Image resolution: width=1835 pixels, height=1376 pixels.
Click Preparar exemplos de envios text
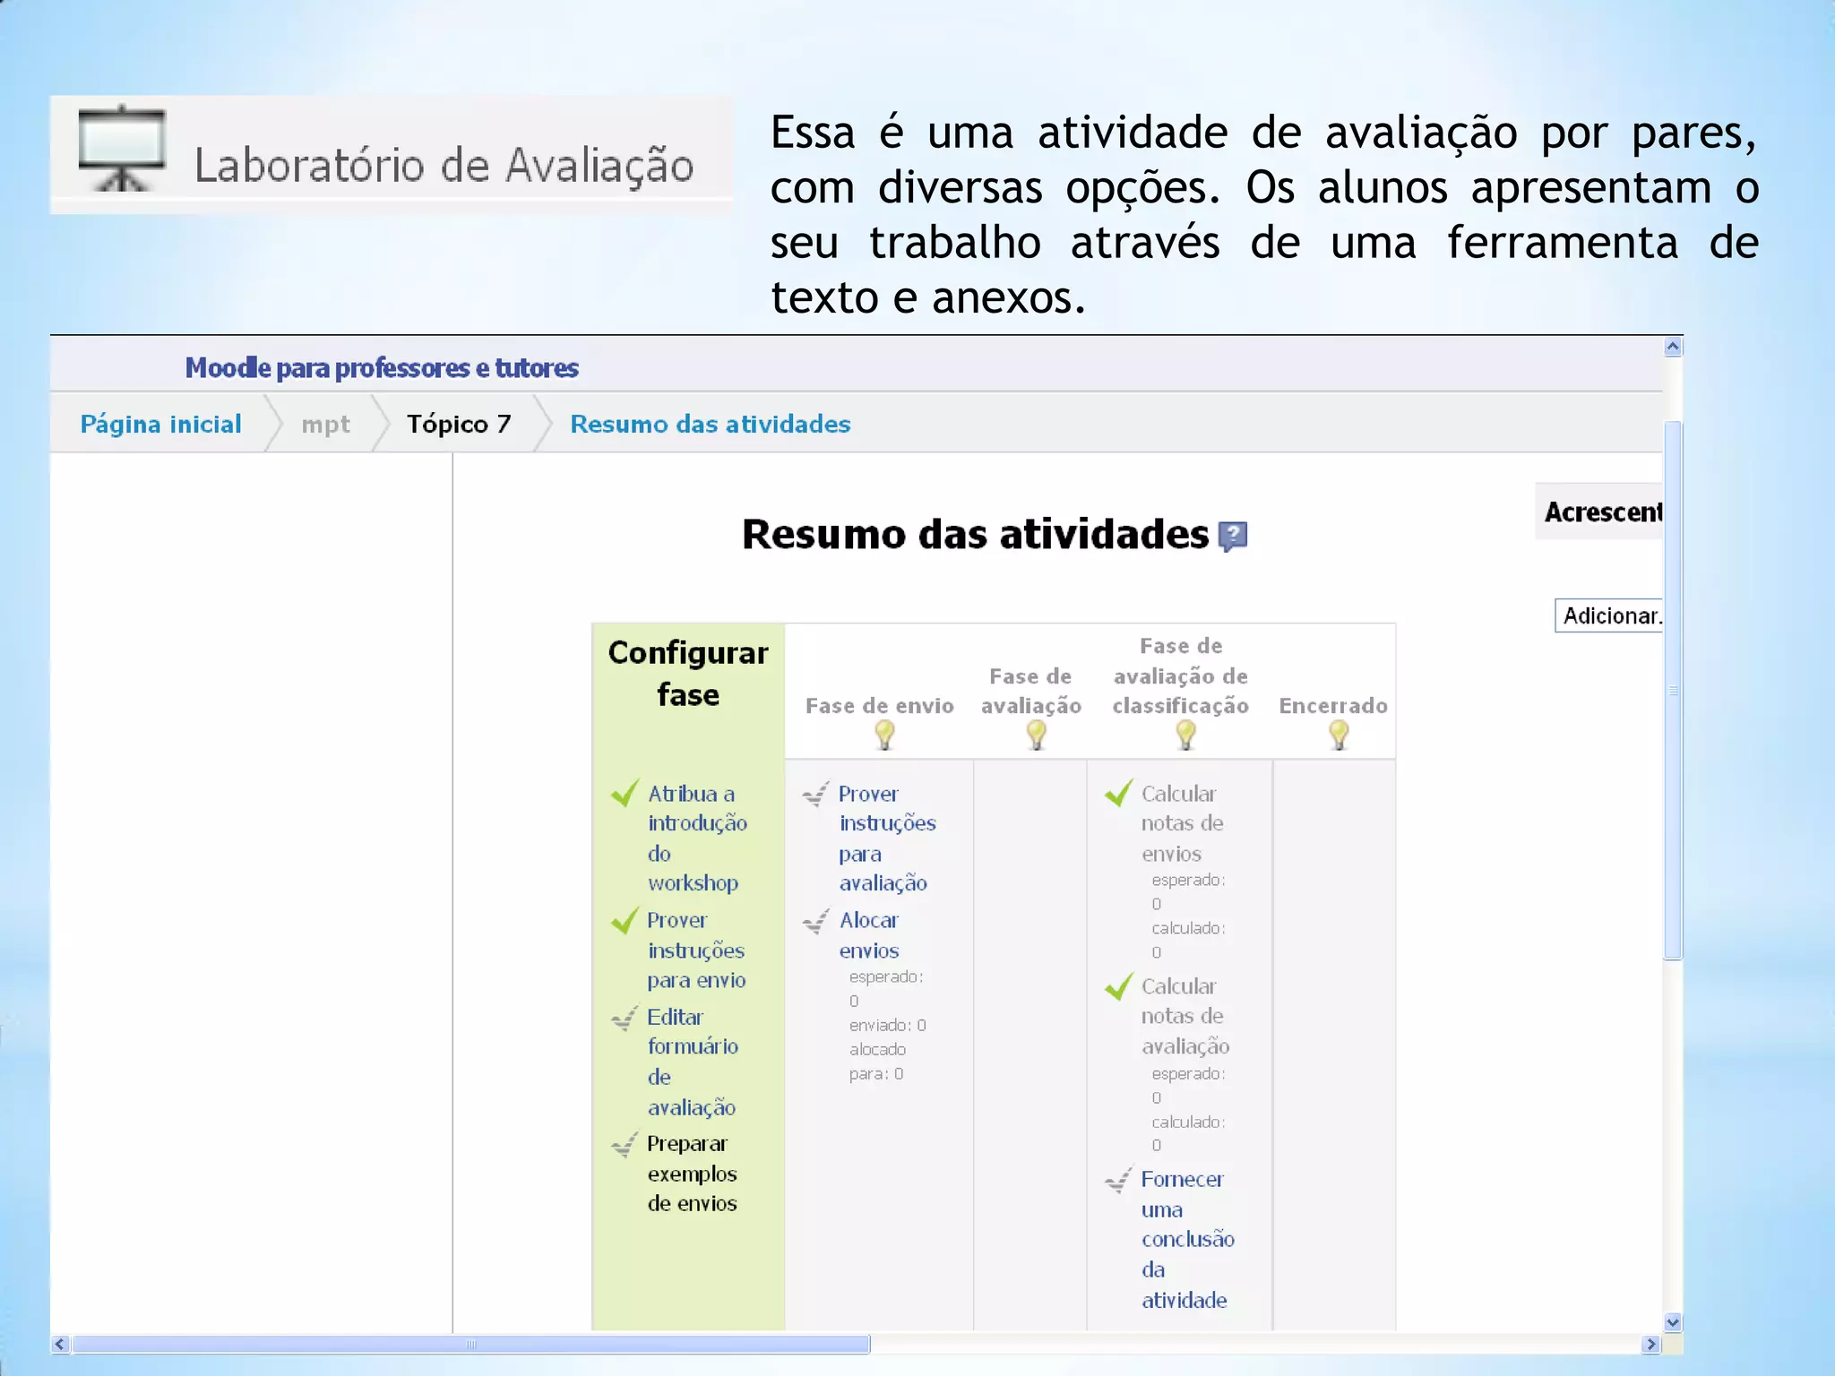click(x=693, y=1174)
